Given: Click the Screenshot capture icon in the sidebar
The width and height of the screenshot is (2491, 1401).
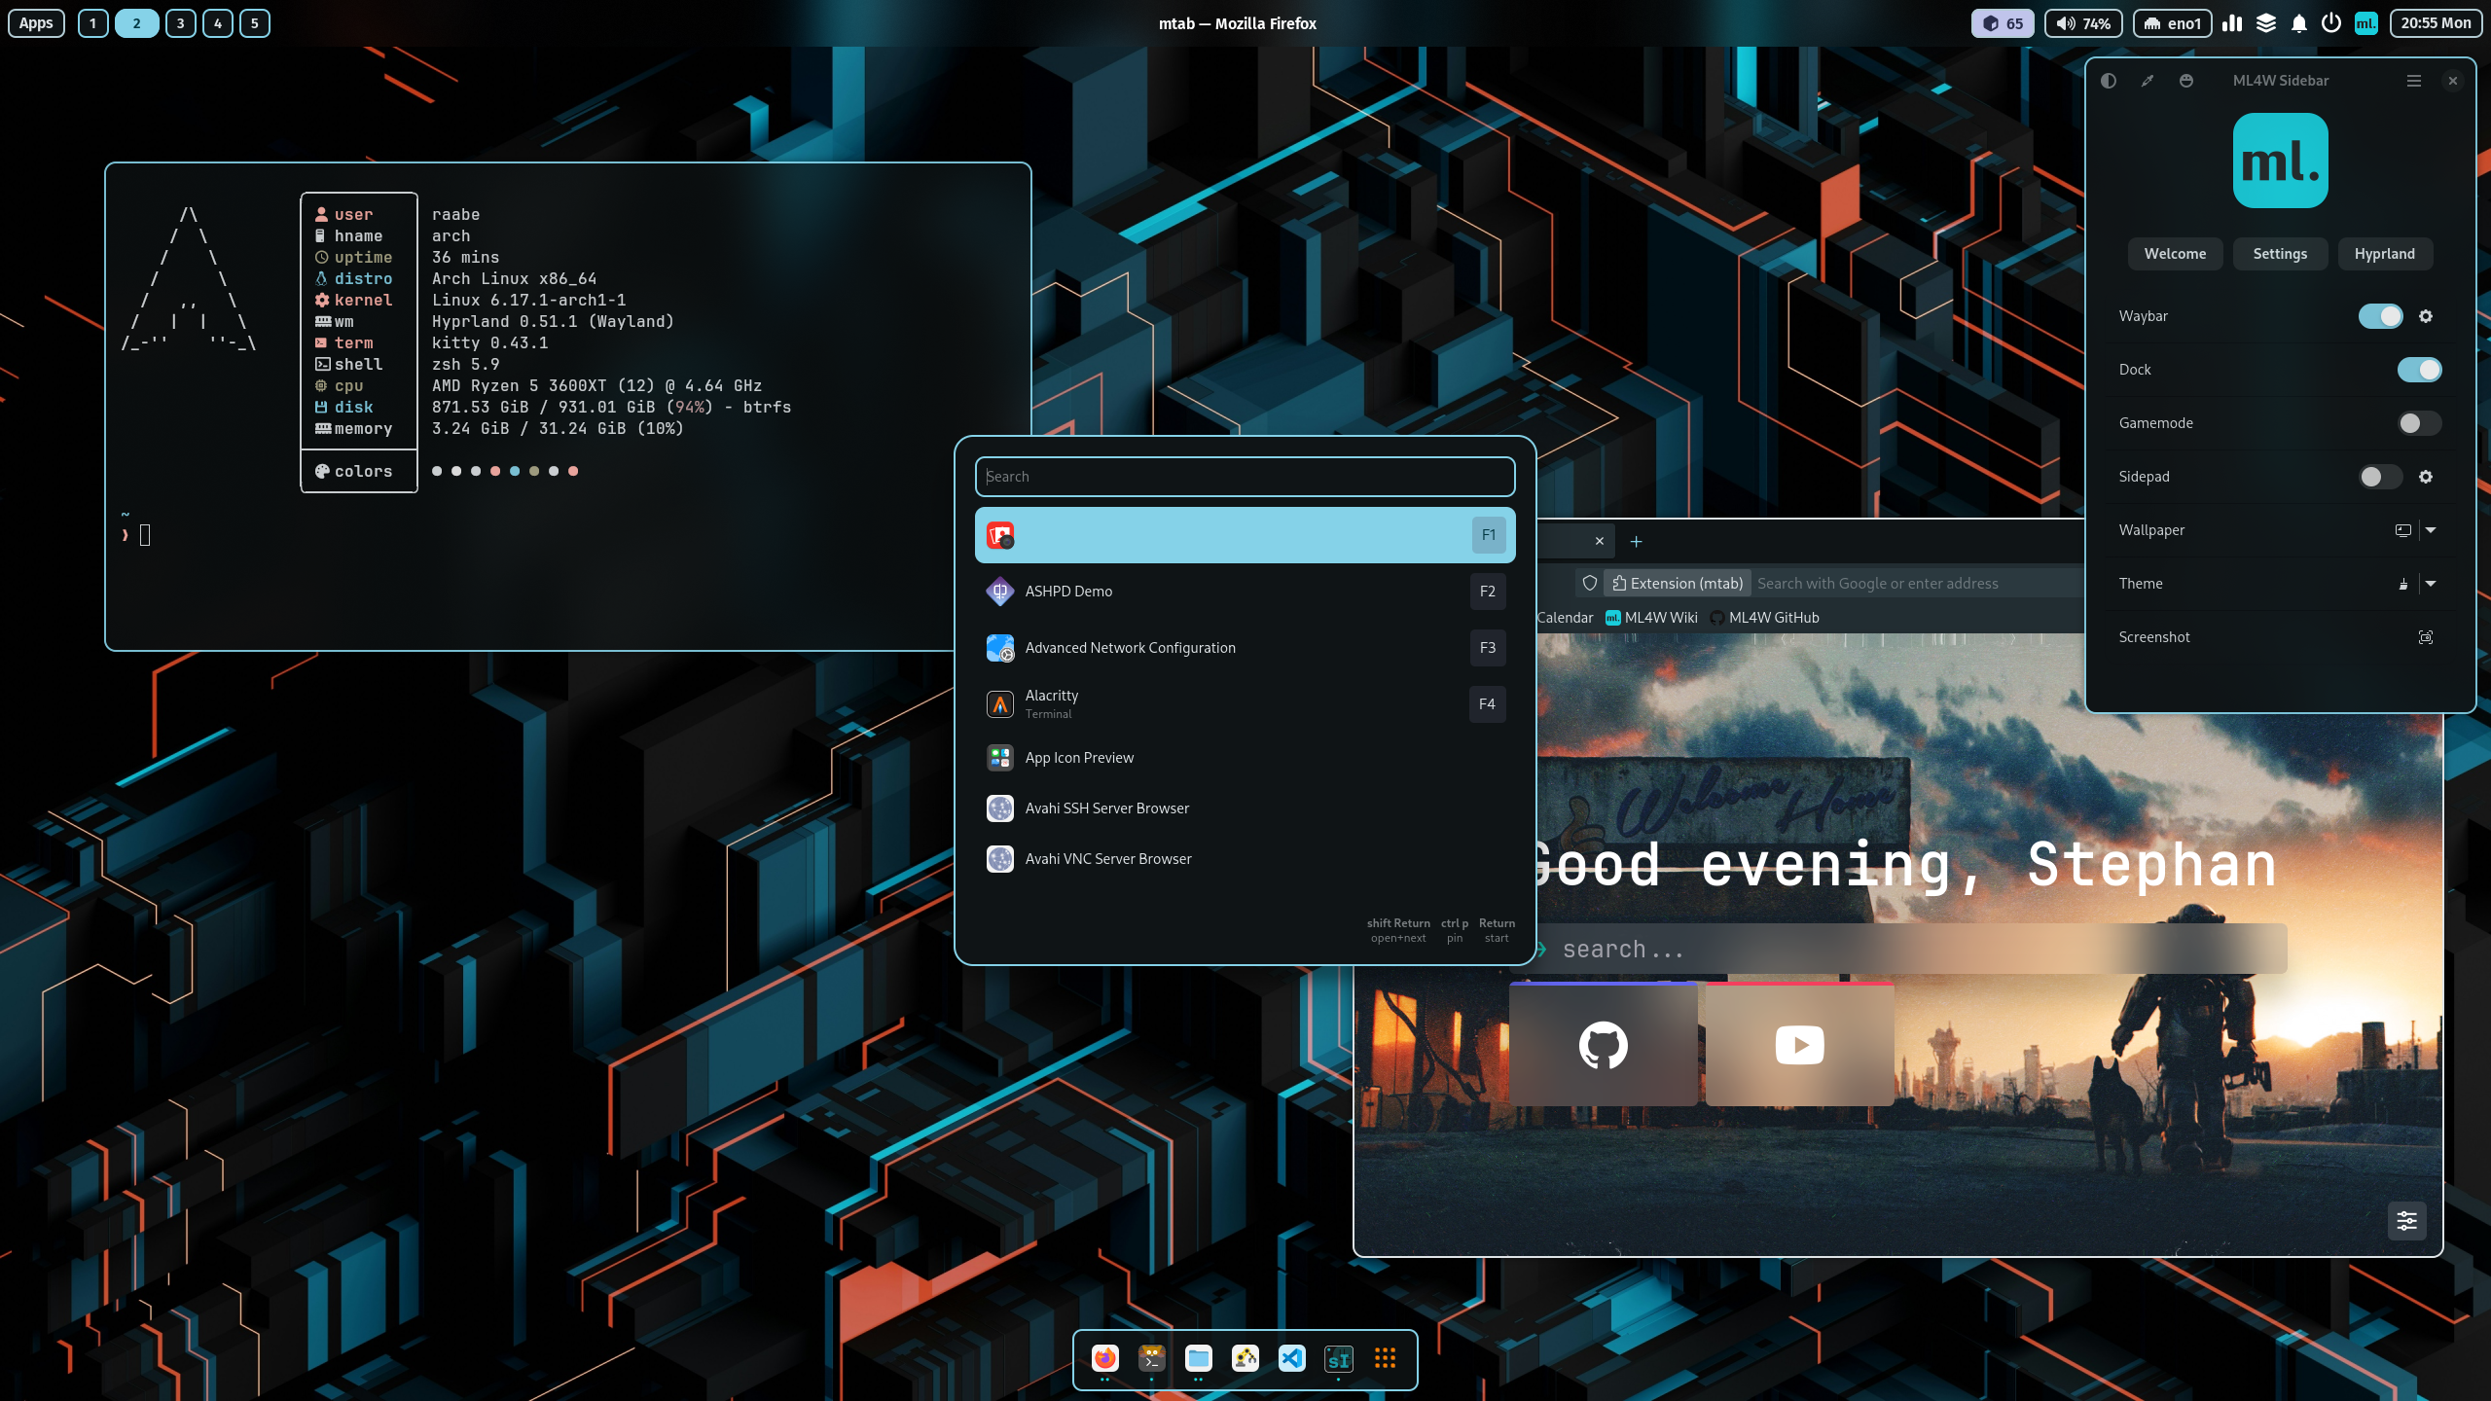Looking at the screenshot, I should pos(2426,637).
